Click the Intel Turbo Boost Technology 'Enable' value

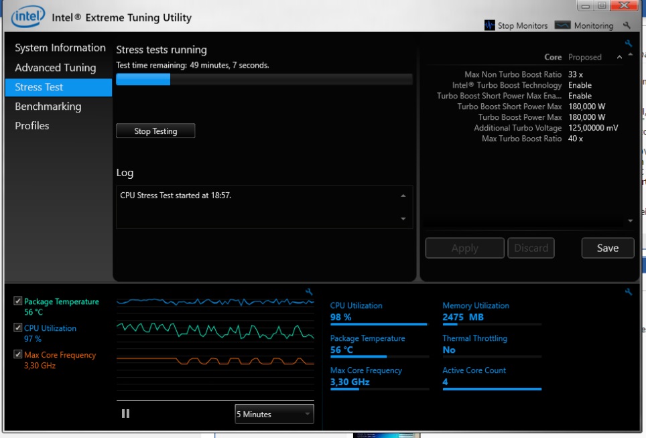[x=580, y=85]
